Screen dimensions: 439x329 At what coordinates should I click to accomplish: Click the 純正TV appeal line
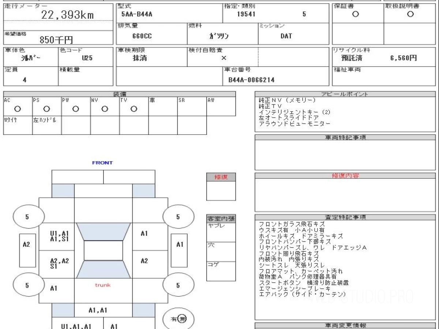tap(270, 106)
